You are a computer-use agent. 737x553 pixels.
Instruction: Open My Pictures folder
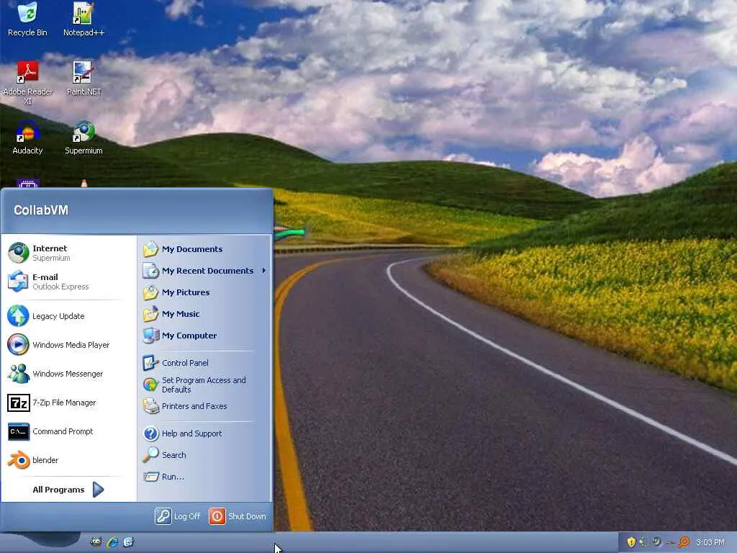tap(205, 292)
